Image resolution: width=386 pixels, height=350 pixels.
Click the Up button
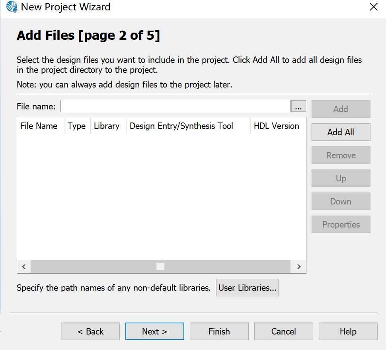point(341,178)
